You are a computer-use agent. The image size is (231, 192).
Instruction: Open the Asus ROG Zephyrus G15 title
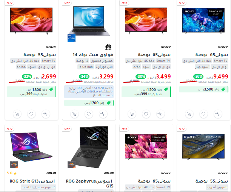tap(89, 183)
